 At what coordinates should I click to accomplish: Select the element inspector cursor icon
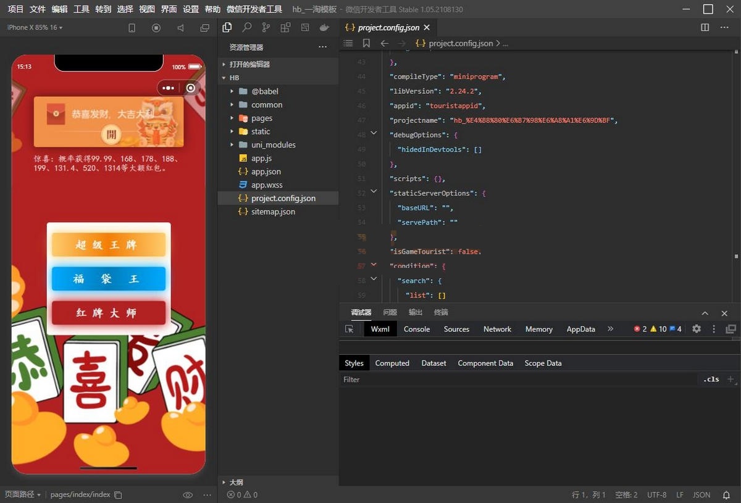coord(350,329)
